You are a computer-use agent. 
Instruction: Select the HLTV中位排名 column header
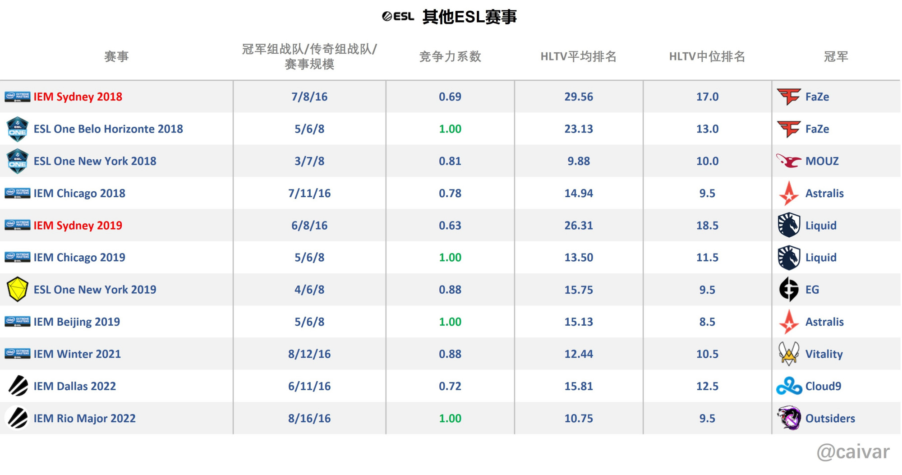(707, 56)
